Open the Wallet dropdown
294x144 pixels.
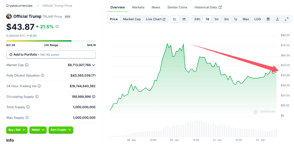(38, 130)
